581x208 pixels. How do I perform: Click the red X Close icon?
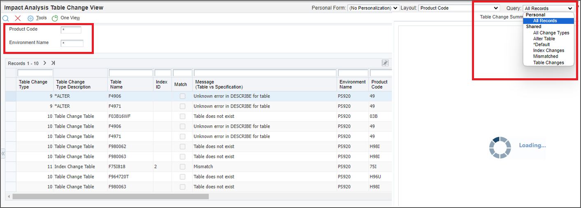click(x=18, y=18)
